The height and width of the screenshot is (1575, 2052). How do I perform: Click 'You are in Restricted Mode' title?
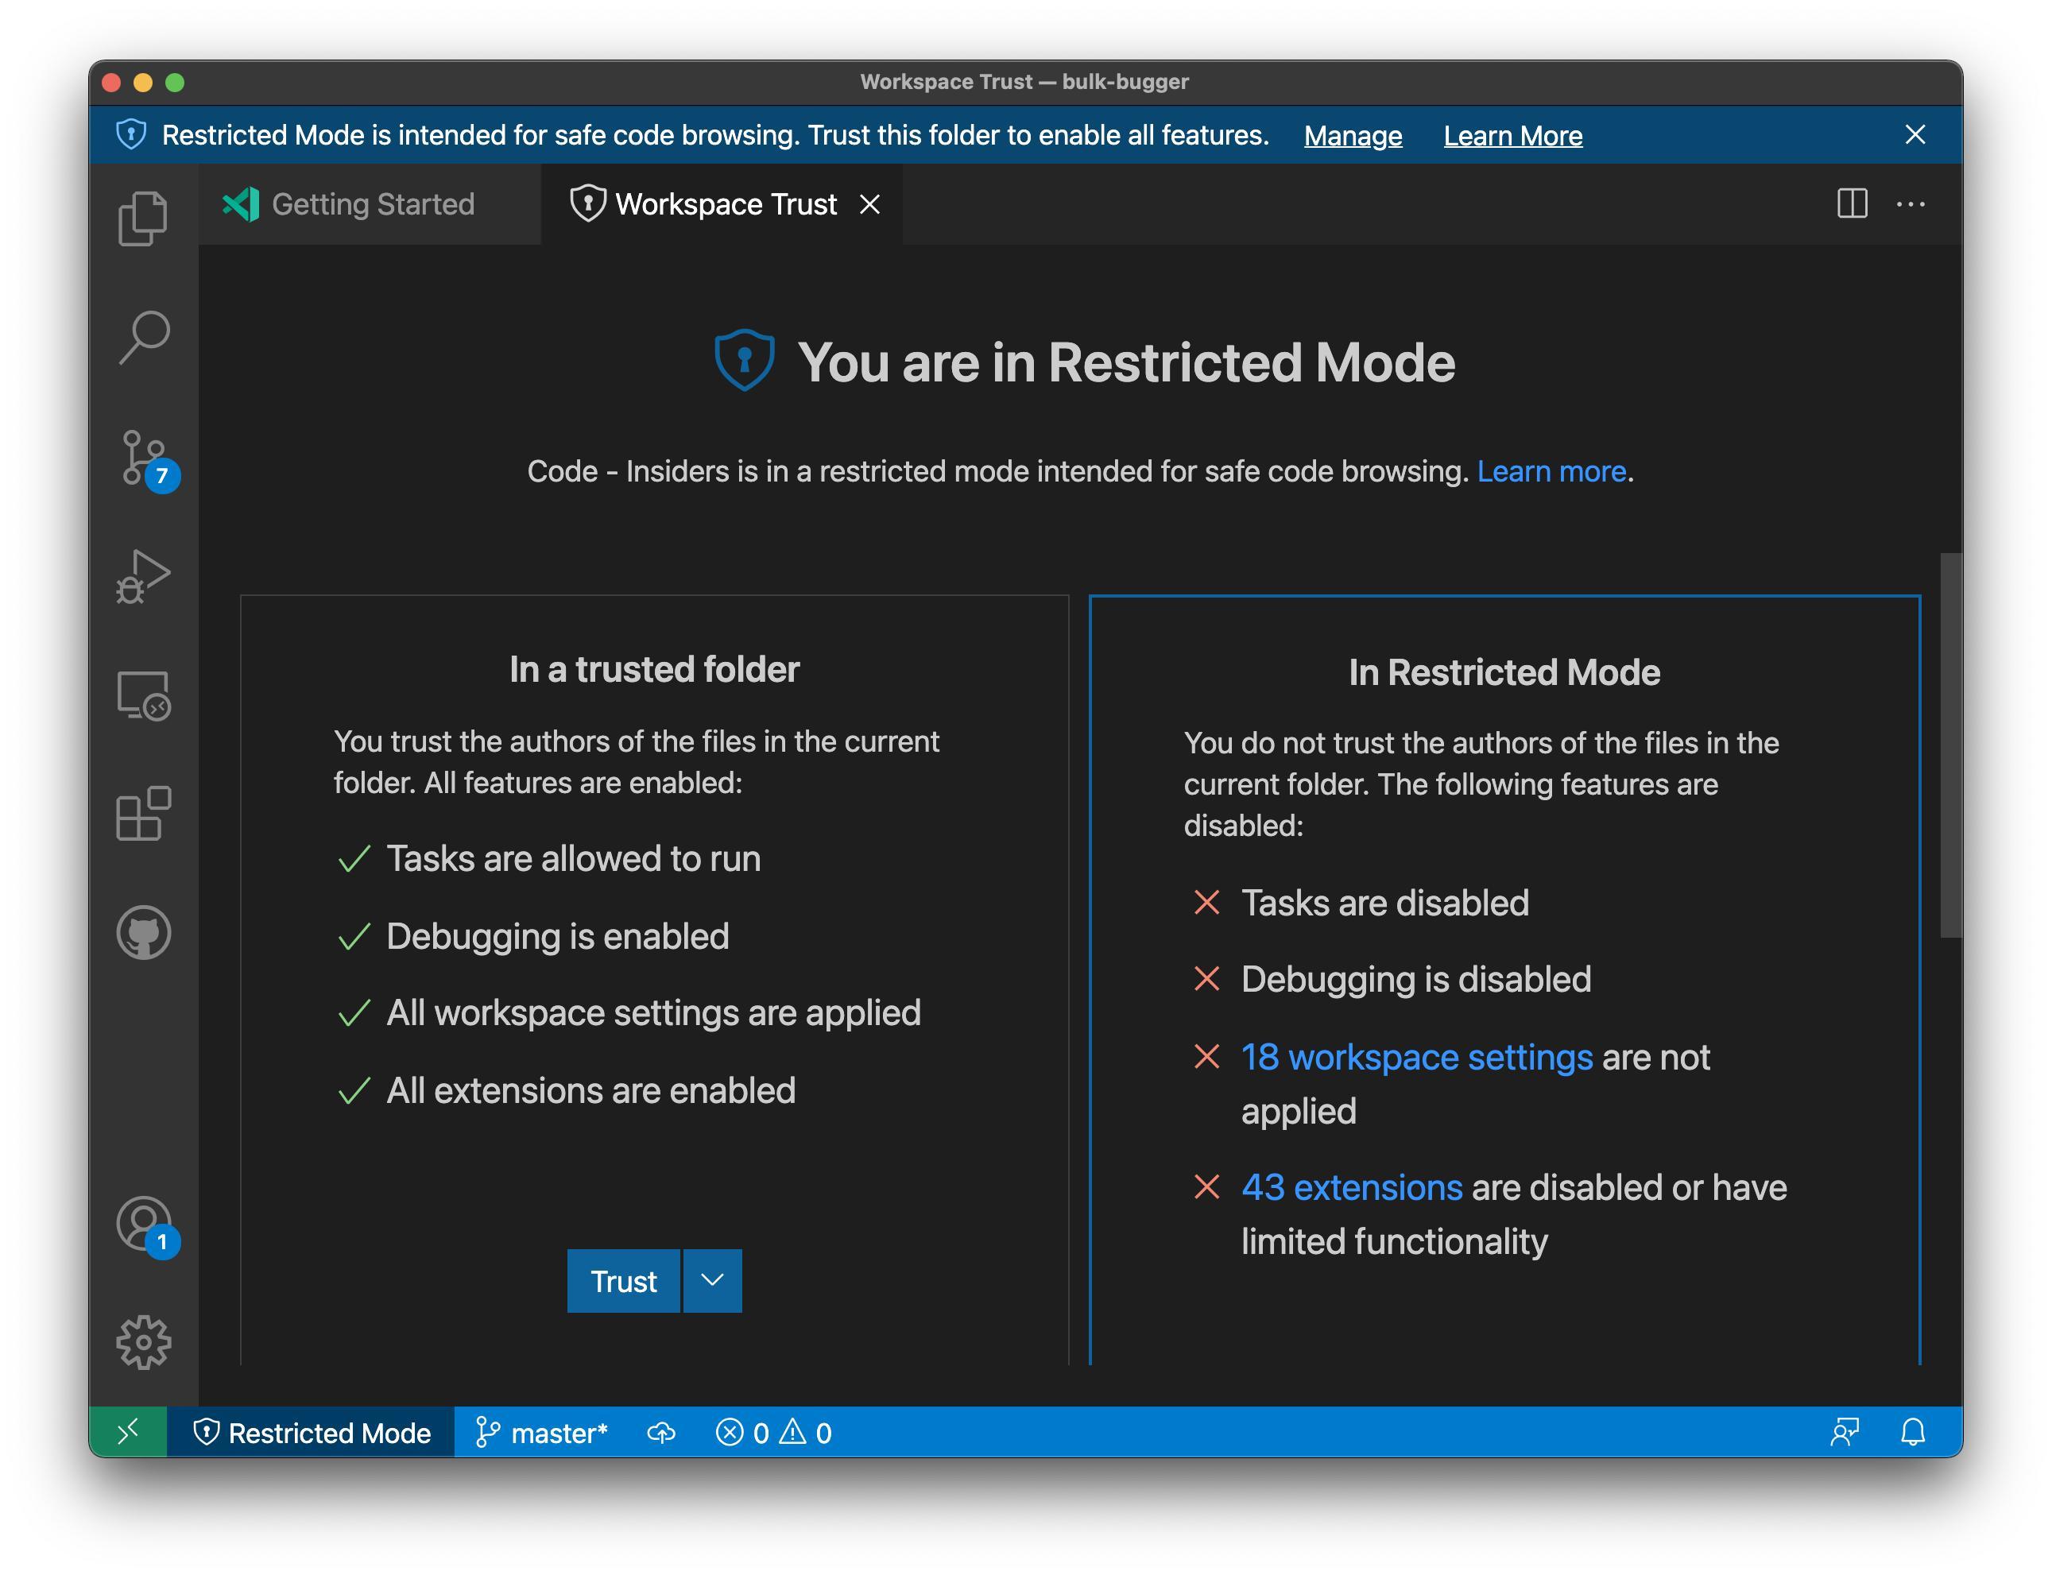click(1126, 362)
